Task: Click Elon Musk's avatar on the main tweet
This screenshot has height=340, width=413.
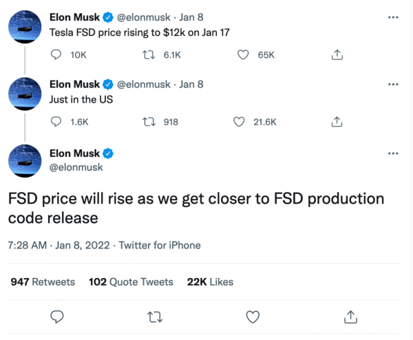Action: pyautogui.click(x=27, y=162)
